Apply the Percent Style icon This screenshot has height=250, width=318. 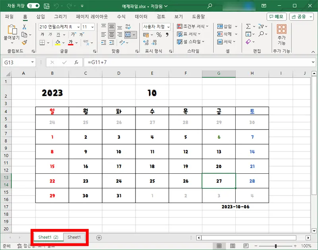tap(159, 35)
